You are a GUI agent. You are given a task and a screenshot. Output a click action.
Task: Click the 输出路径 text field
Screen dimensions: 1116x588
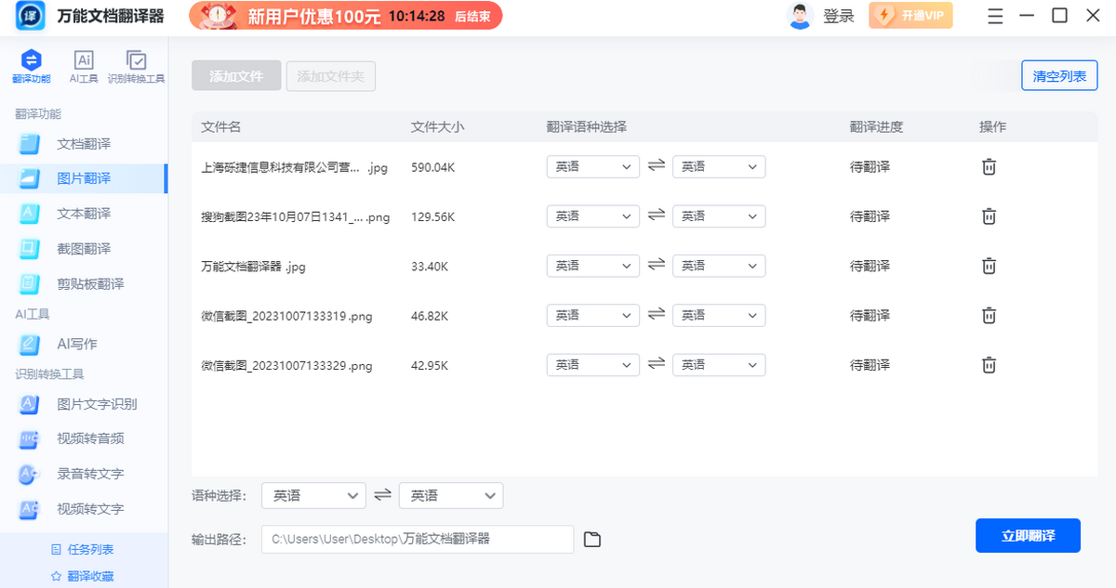(x=418, y=539)
